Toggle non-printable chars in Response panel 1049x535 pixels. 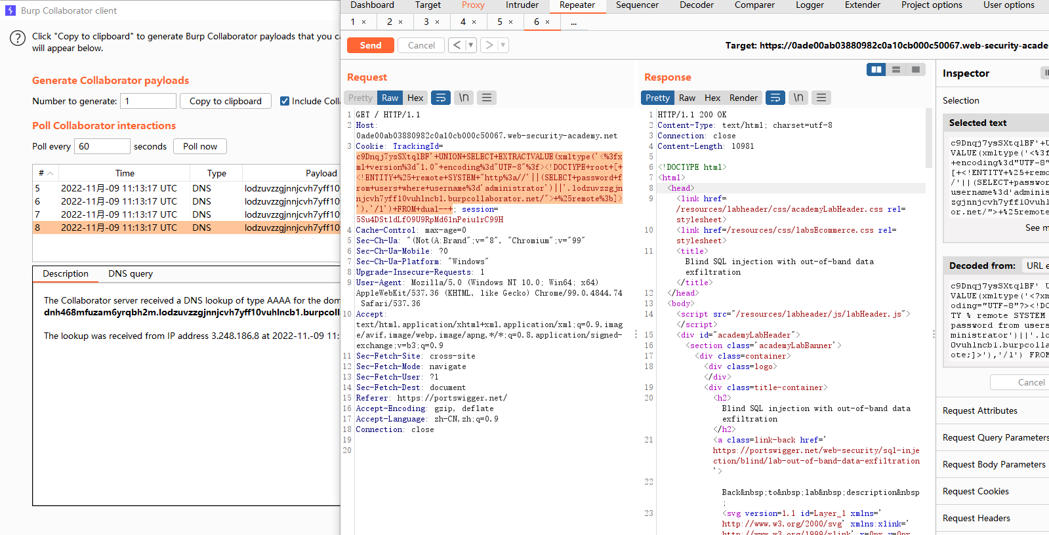pyautogui.click(x=798, y=98)
